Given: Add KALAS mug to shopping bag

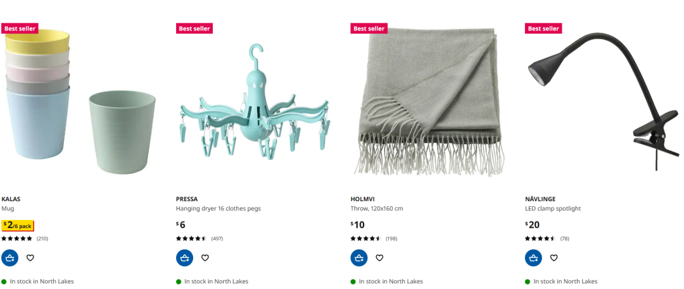Looking at the screenshot, I should click(x=10, y=257).
